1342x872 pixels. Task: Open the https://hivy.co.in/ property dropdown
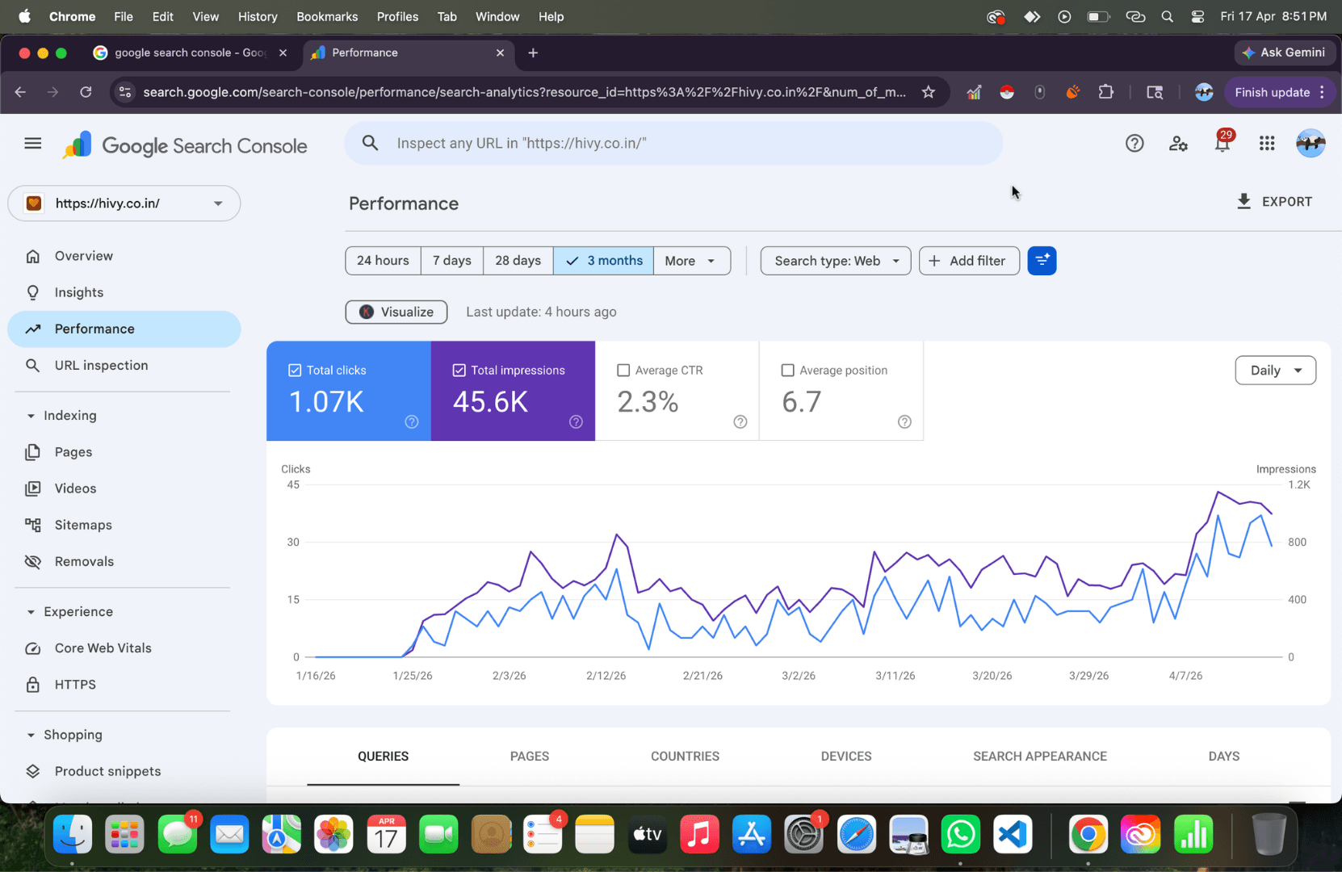(x=124, y=203)
